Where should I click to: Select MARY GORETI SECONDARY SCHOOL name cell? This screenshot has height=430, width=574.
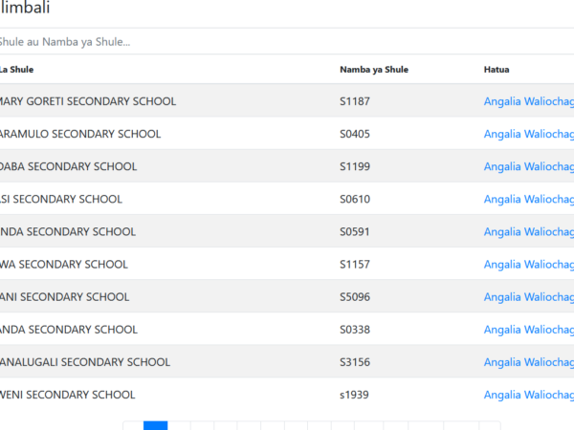[88, 101]
